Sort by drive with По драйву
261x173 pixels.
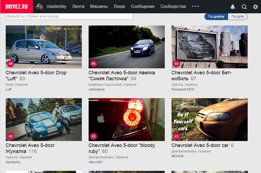(x=216, y=17)
